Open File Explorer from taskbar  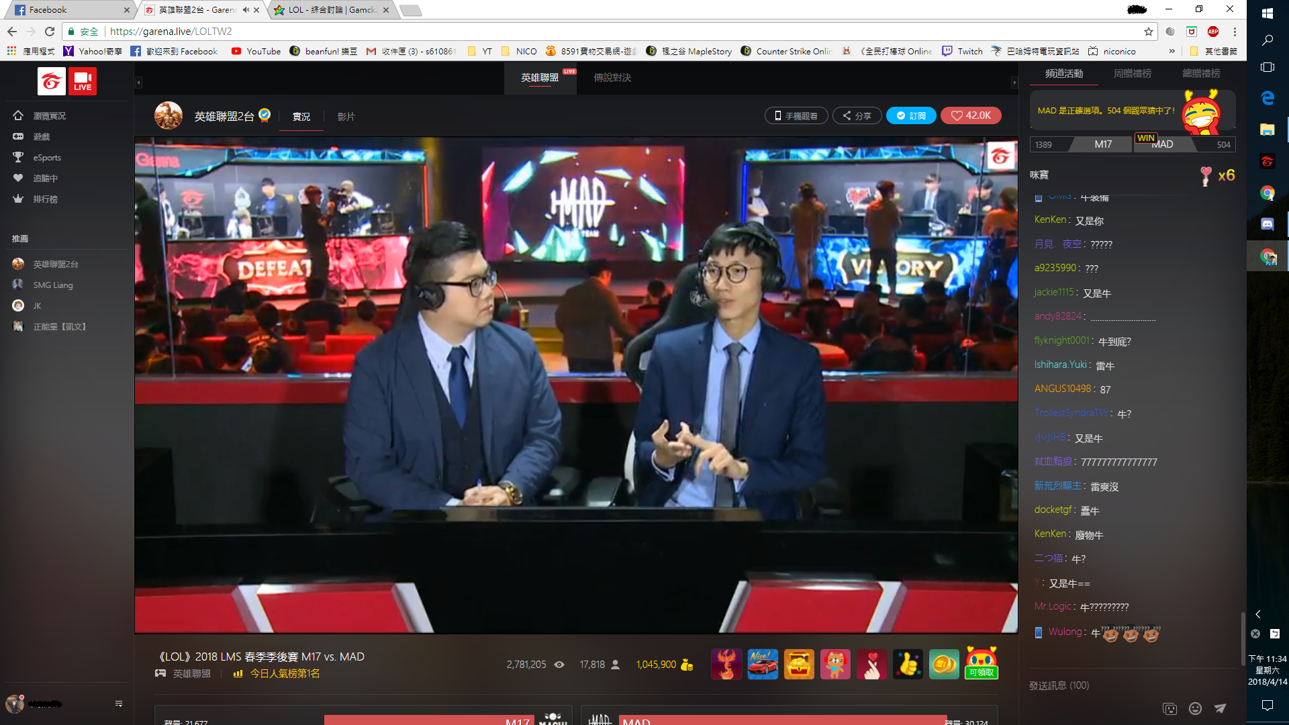1268,130
